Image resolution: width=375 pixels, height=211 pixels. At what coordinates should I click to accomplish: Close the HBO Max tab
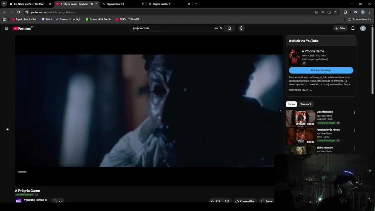50,4
